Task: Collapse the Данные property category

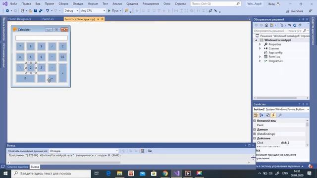Action: tap(255, 130)
